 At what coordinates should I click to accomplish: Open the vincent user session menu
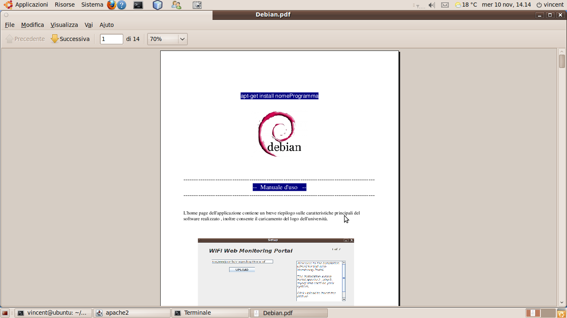[x=550, y=5]
